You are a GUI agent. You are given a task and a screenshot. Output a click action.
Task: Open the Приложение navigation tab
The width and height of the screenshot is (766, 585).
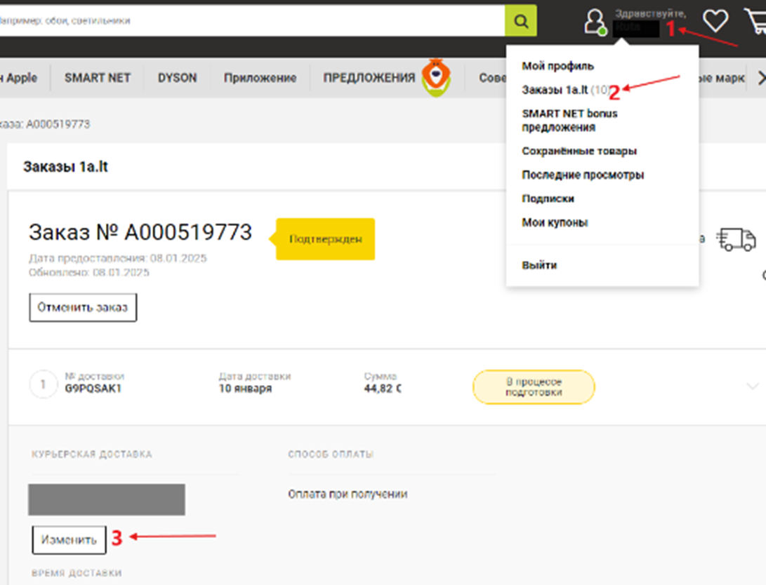click(260, 78)
